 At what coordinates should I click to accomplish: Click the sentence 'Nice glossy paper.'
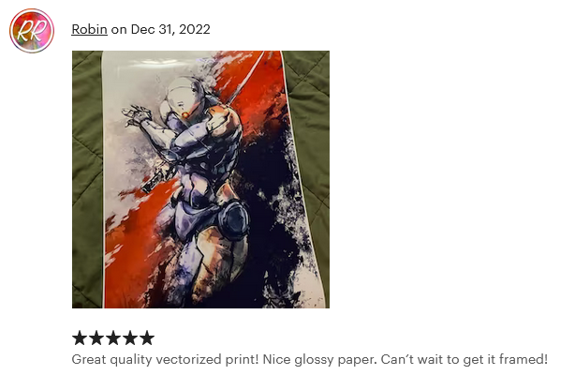coord(319,359)
